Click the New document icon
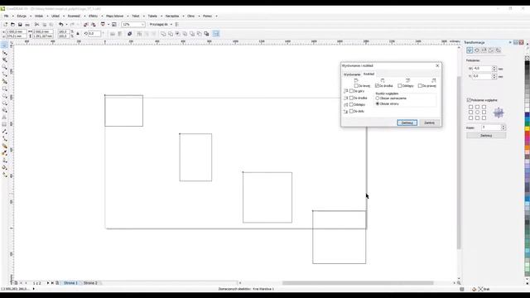This screenshot has height=298, width=530. [x=6, y=24]
